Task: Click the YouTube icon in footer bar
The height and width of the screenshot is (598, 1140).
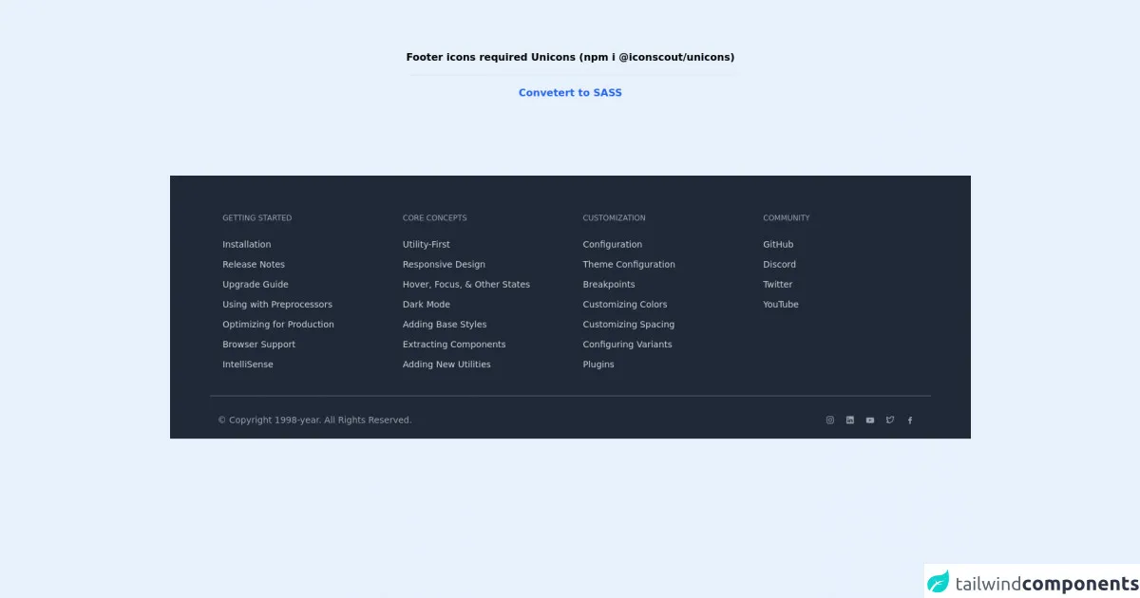Action: [870, 420]
